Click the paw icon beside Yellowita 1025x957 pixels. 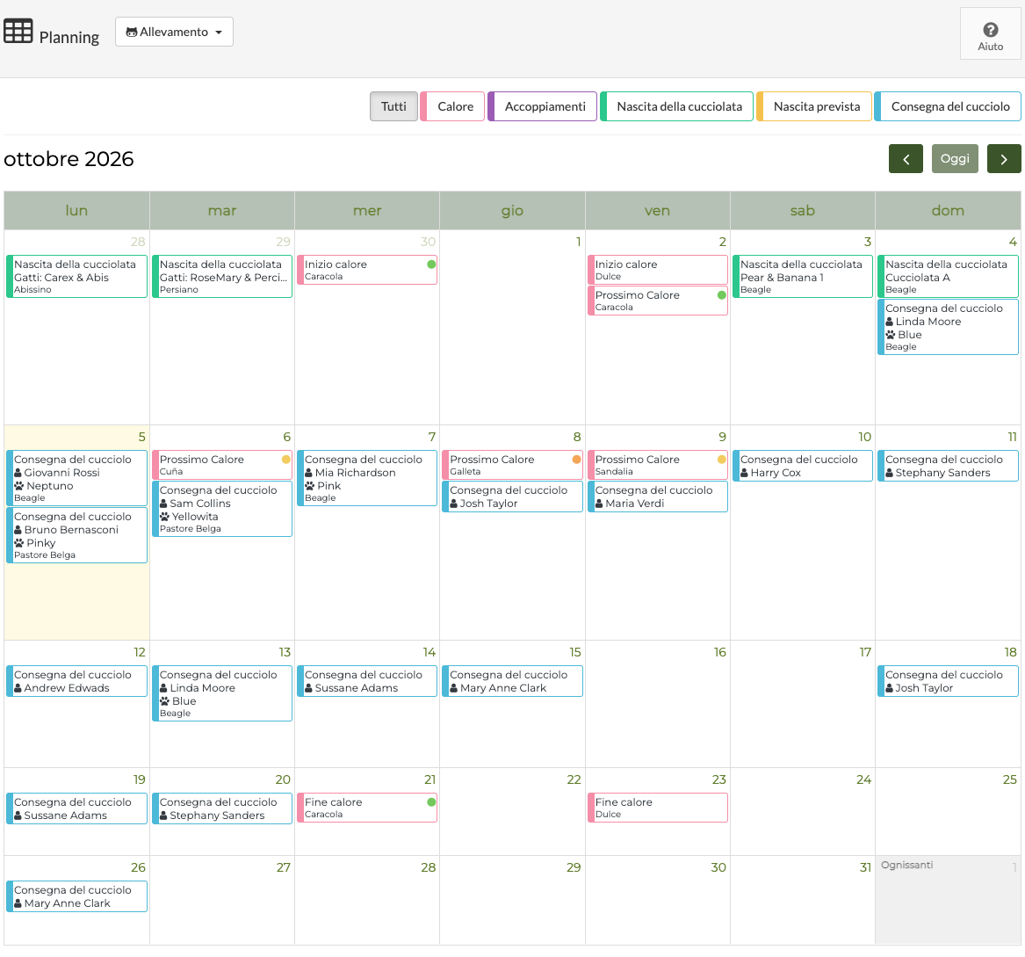[x=165, y=517]
